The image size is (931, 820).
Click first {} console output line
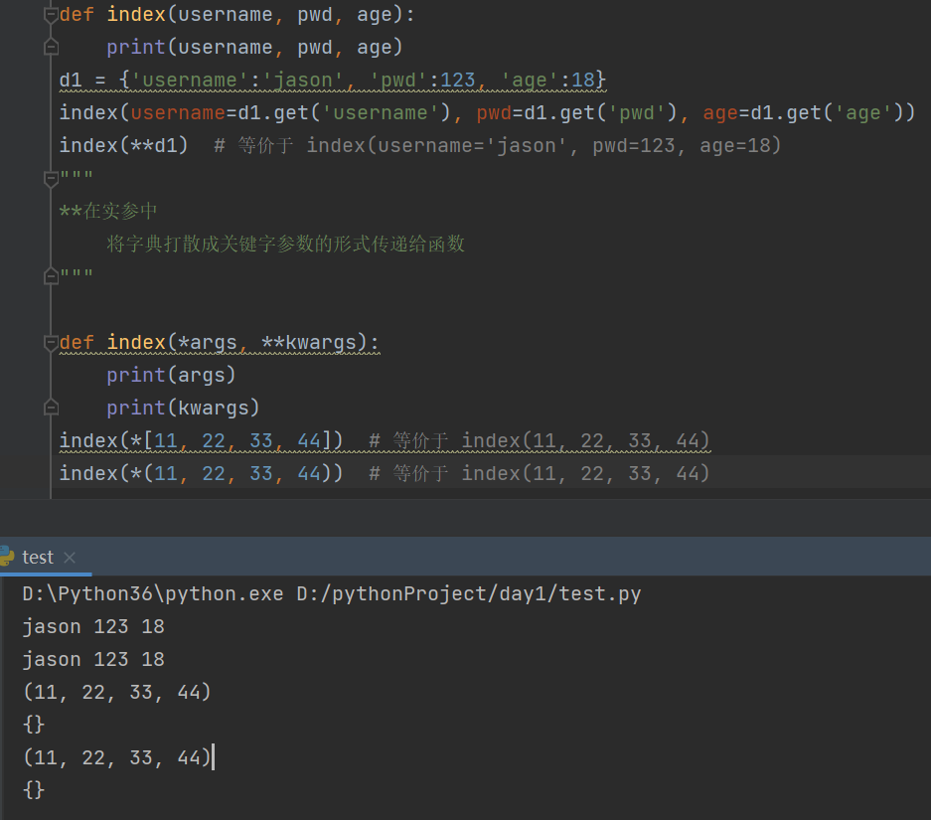[34, 725]
